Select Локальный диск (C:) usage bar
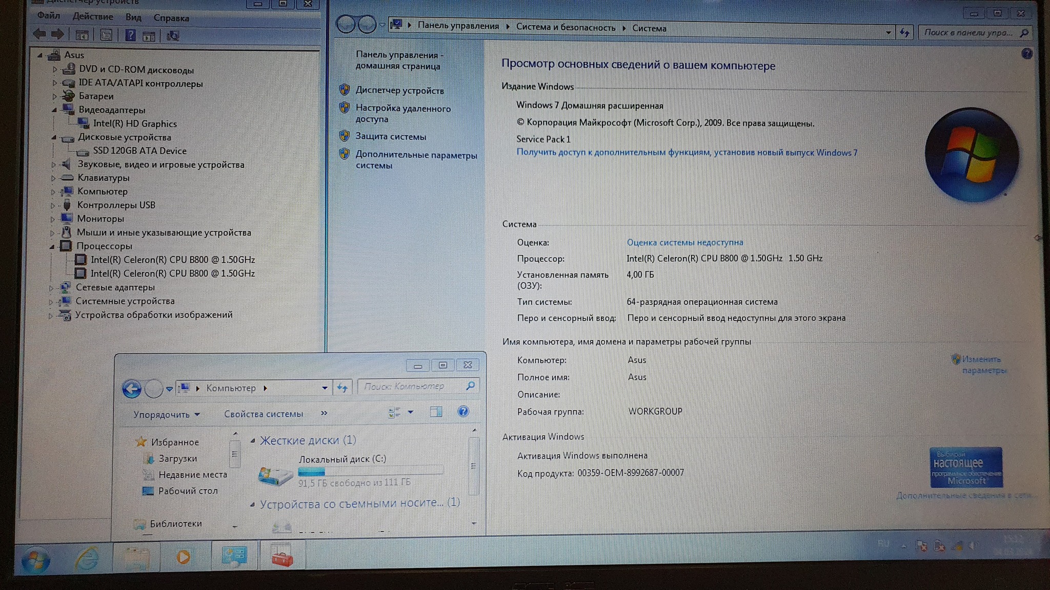1050x590 pixels. click(x=370, y=471)
